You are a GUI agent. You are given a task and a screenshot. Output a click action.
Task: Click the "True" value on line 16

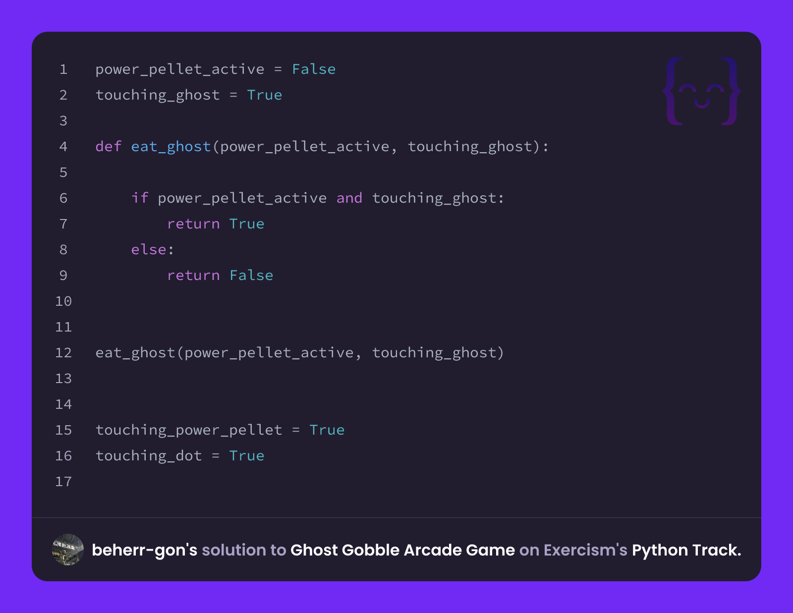click(247, 456)
